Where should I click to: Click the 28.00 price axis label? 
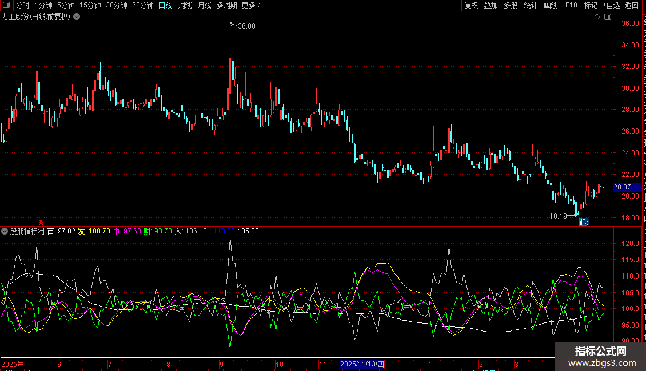click(x=631, y=110)
